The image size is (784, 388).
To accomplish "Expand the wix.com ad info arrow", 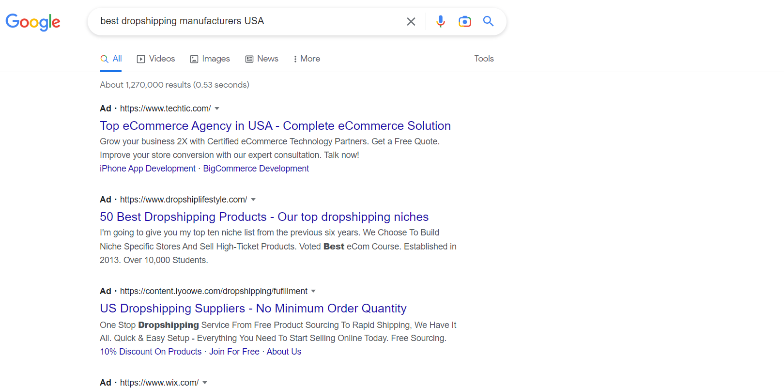I will click(205, 383).
